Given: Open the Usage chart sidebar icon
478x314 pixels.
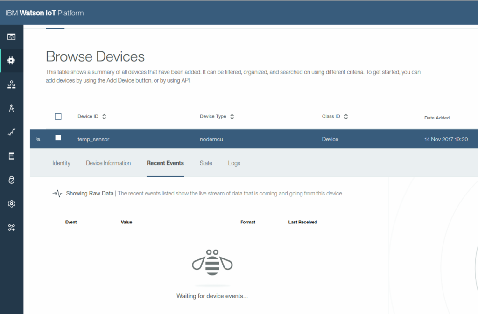Looking at the screenshot, I should [x=12, y=132].
